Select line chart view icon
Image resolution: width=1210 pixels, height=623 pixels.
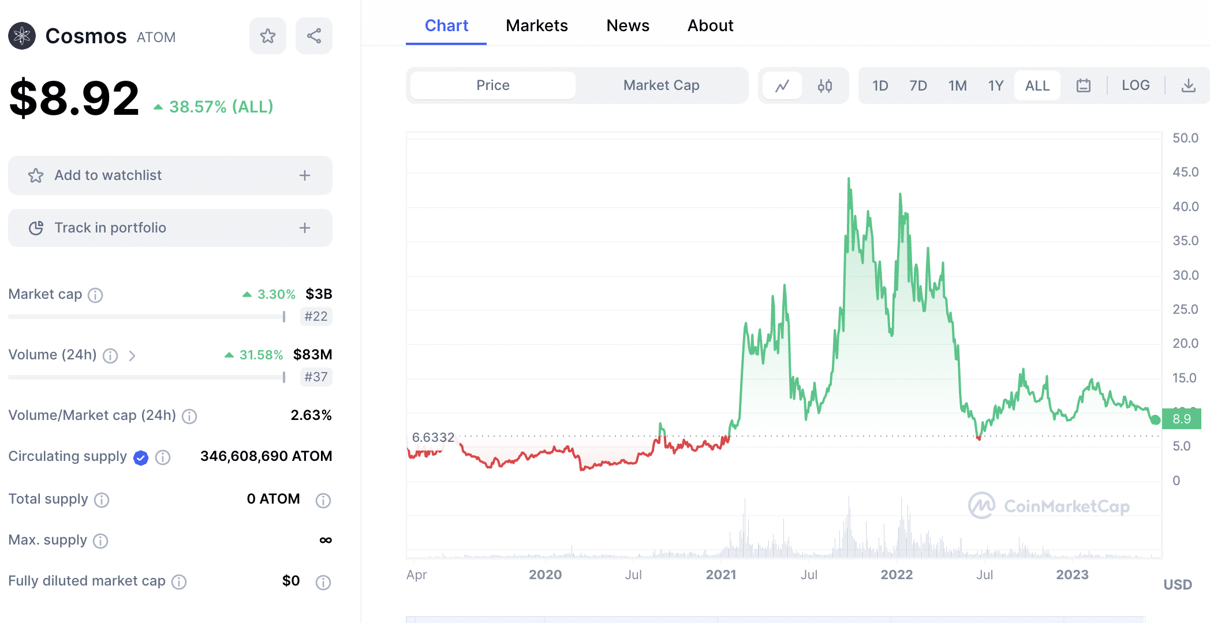[x=782, y=85]
